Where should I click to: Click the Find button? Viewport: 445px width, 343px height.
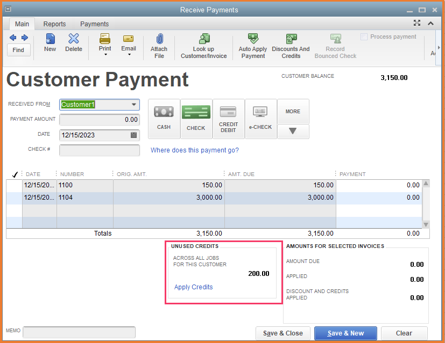click(x=18, y=50)
